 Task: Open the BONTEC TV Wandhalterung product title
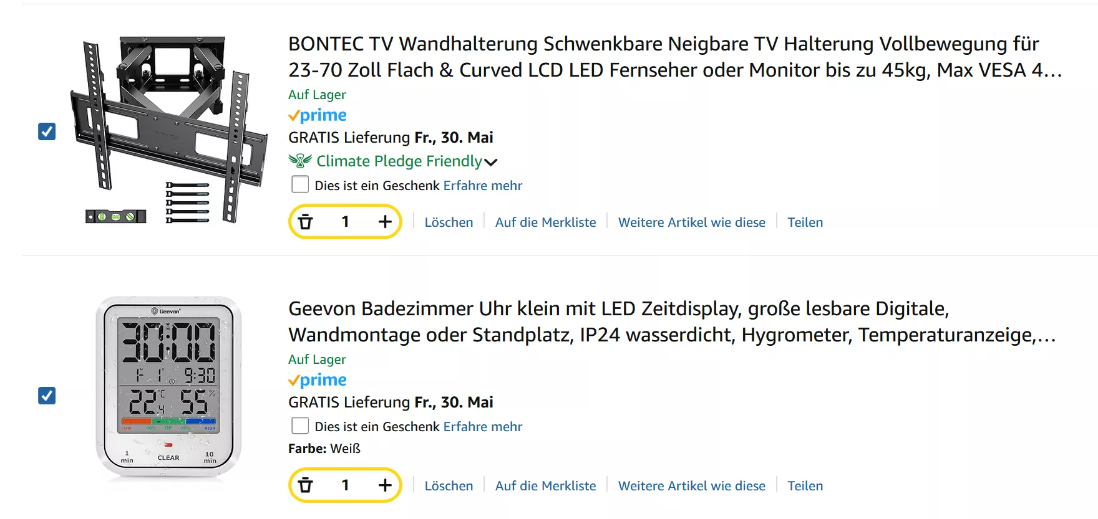675,57
